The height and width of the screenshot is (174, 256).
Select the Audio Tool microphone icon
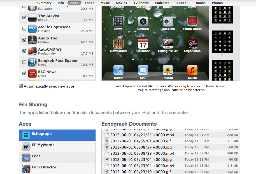(32, 40)
